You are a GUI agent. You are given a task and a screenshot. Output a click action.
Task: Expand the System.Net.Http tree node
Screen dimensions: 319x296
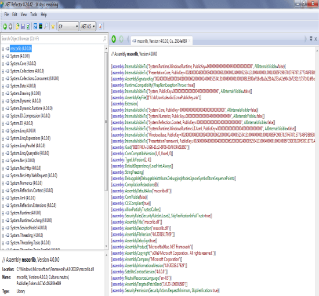click(x=3, y=169)
